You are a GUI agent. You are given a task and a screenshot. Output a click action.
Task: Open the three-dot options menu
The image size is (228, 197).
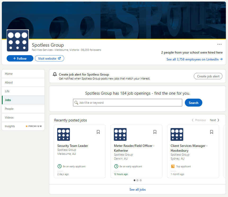pos(219,44)
